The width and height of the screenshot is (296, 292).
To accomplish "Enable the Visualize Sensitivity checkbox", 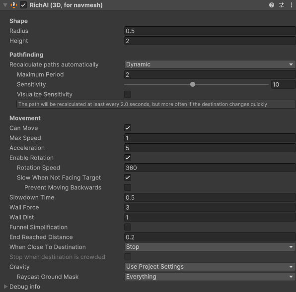I will pos(128,94).
